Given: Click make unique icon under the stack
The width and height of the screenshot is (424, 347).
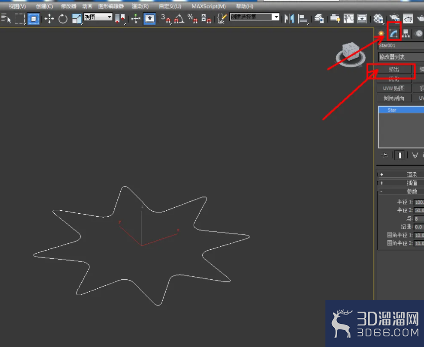Looking at the screenshot, I should (x=415, y=155).
